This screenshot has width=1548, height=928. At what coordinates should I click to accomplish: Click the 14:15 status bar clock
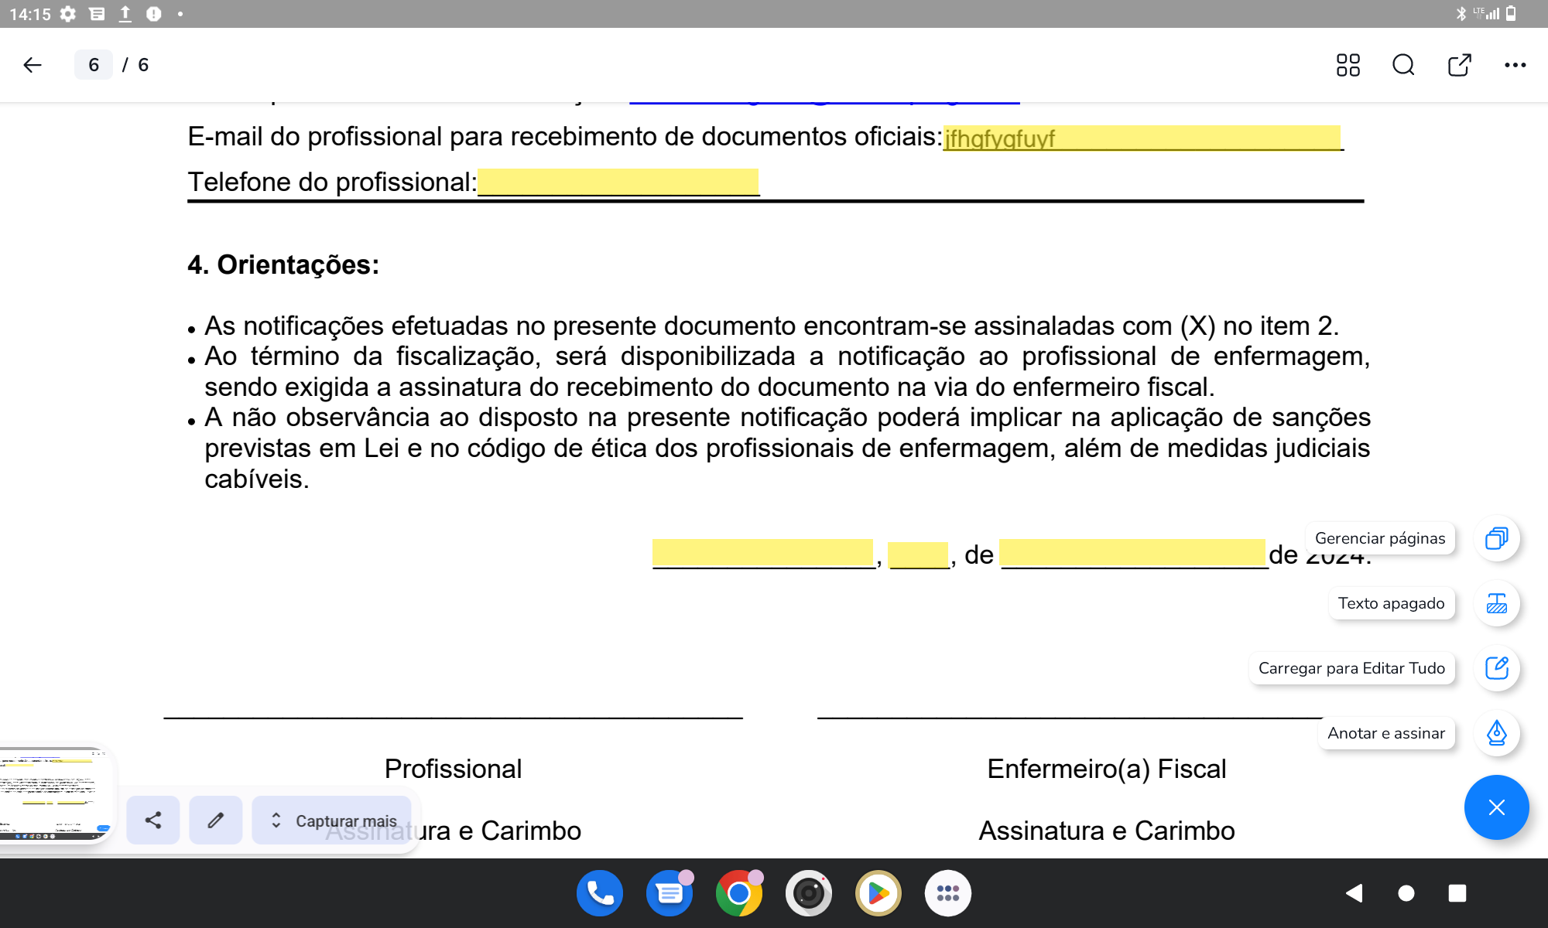point(30,14)
